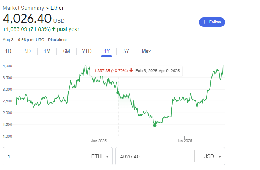Click the ETH amount input field
260x170 pixels.
pos(42,156)
